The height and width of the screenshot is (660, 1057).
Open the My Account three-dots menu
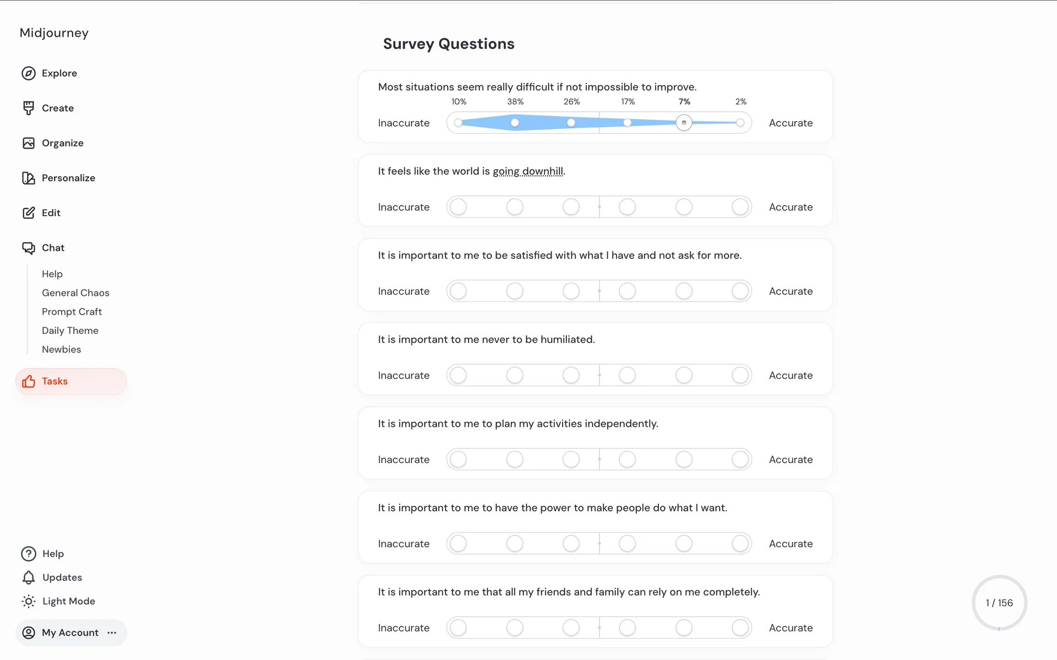[112, 633]
